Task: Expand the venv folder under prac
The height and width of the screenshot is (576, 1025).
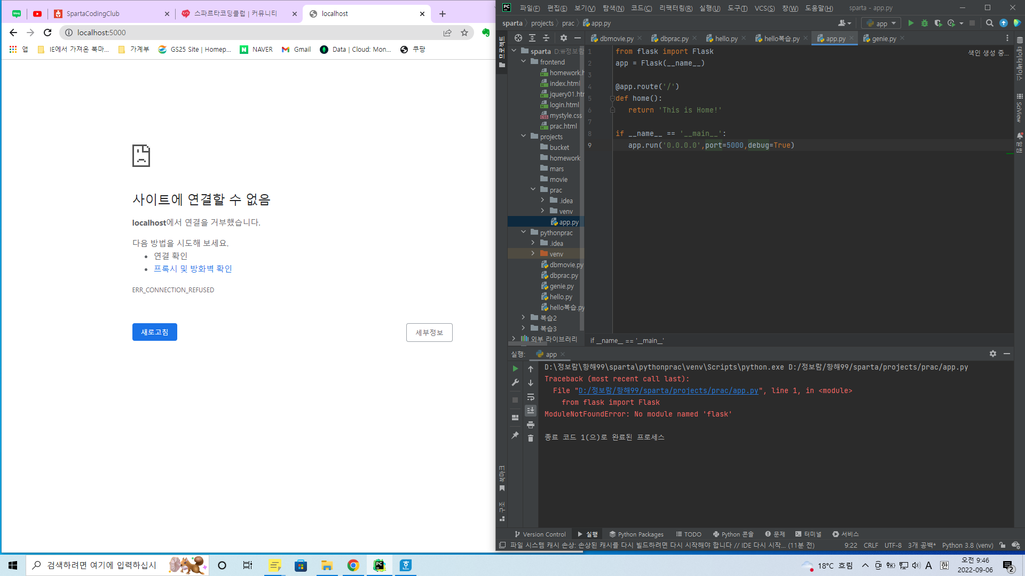Action: pos(542,211)
